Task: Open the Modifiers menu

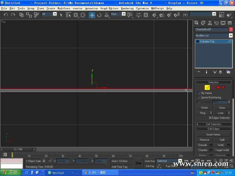Action: tap(64, 9)
